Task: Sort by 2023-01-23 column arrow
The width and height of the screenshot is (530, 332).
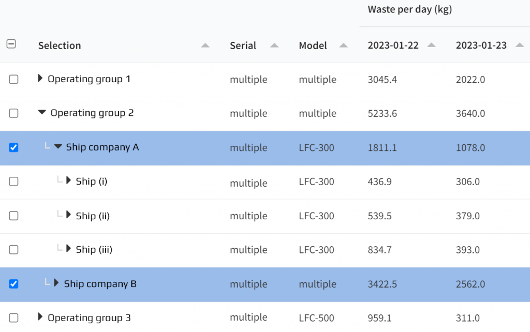Action: [x=520, y=46]
